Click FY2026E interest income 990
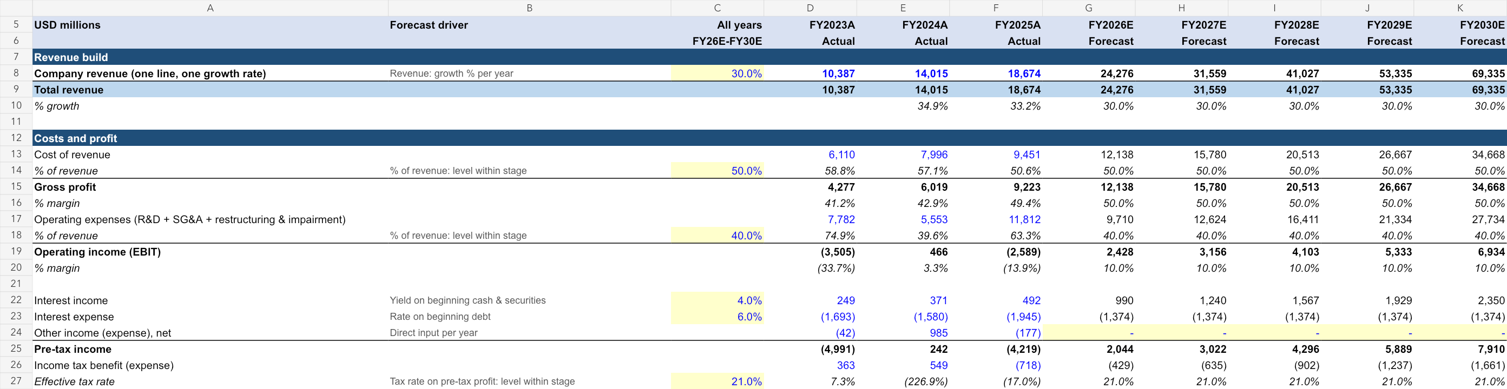This screenshot has height=389, width=1507. click(1089, 300)
